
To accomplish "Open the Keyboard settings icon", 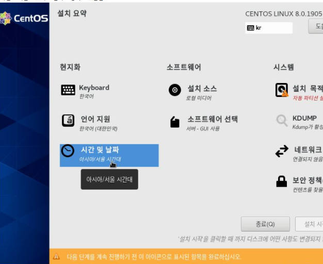I will (x=68, y=90).
